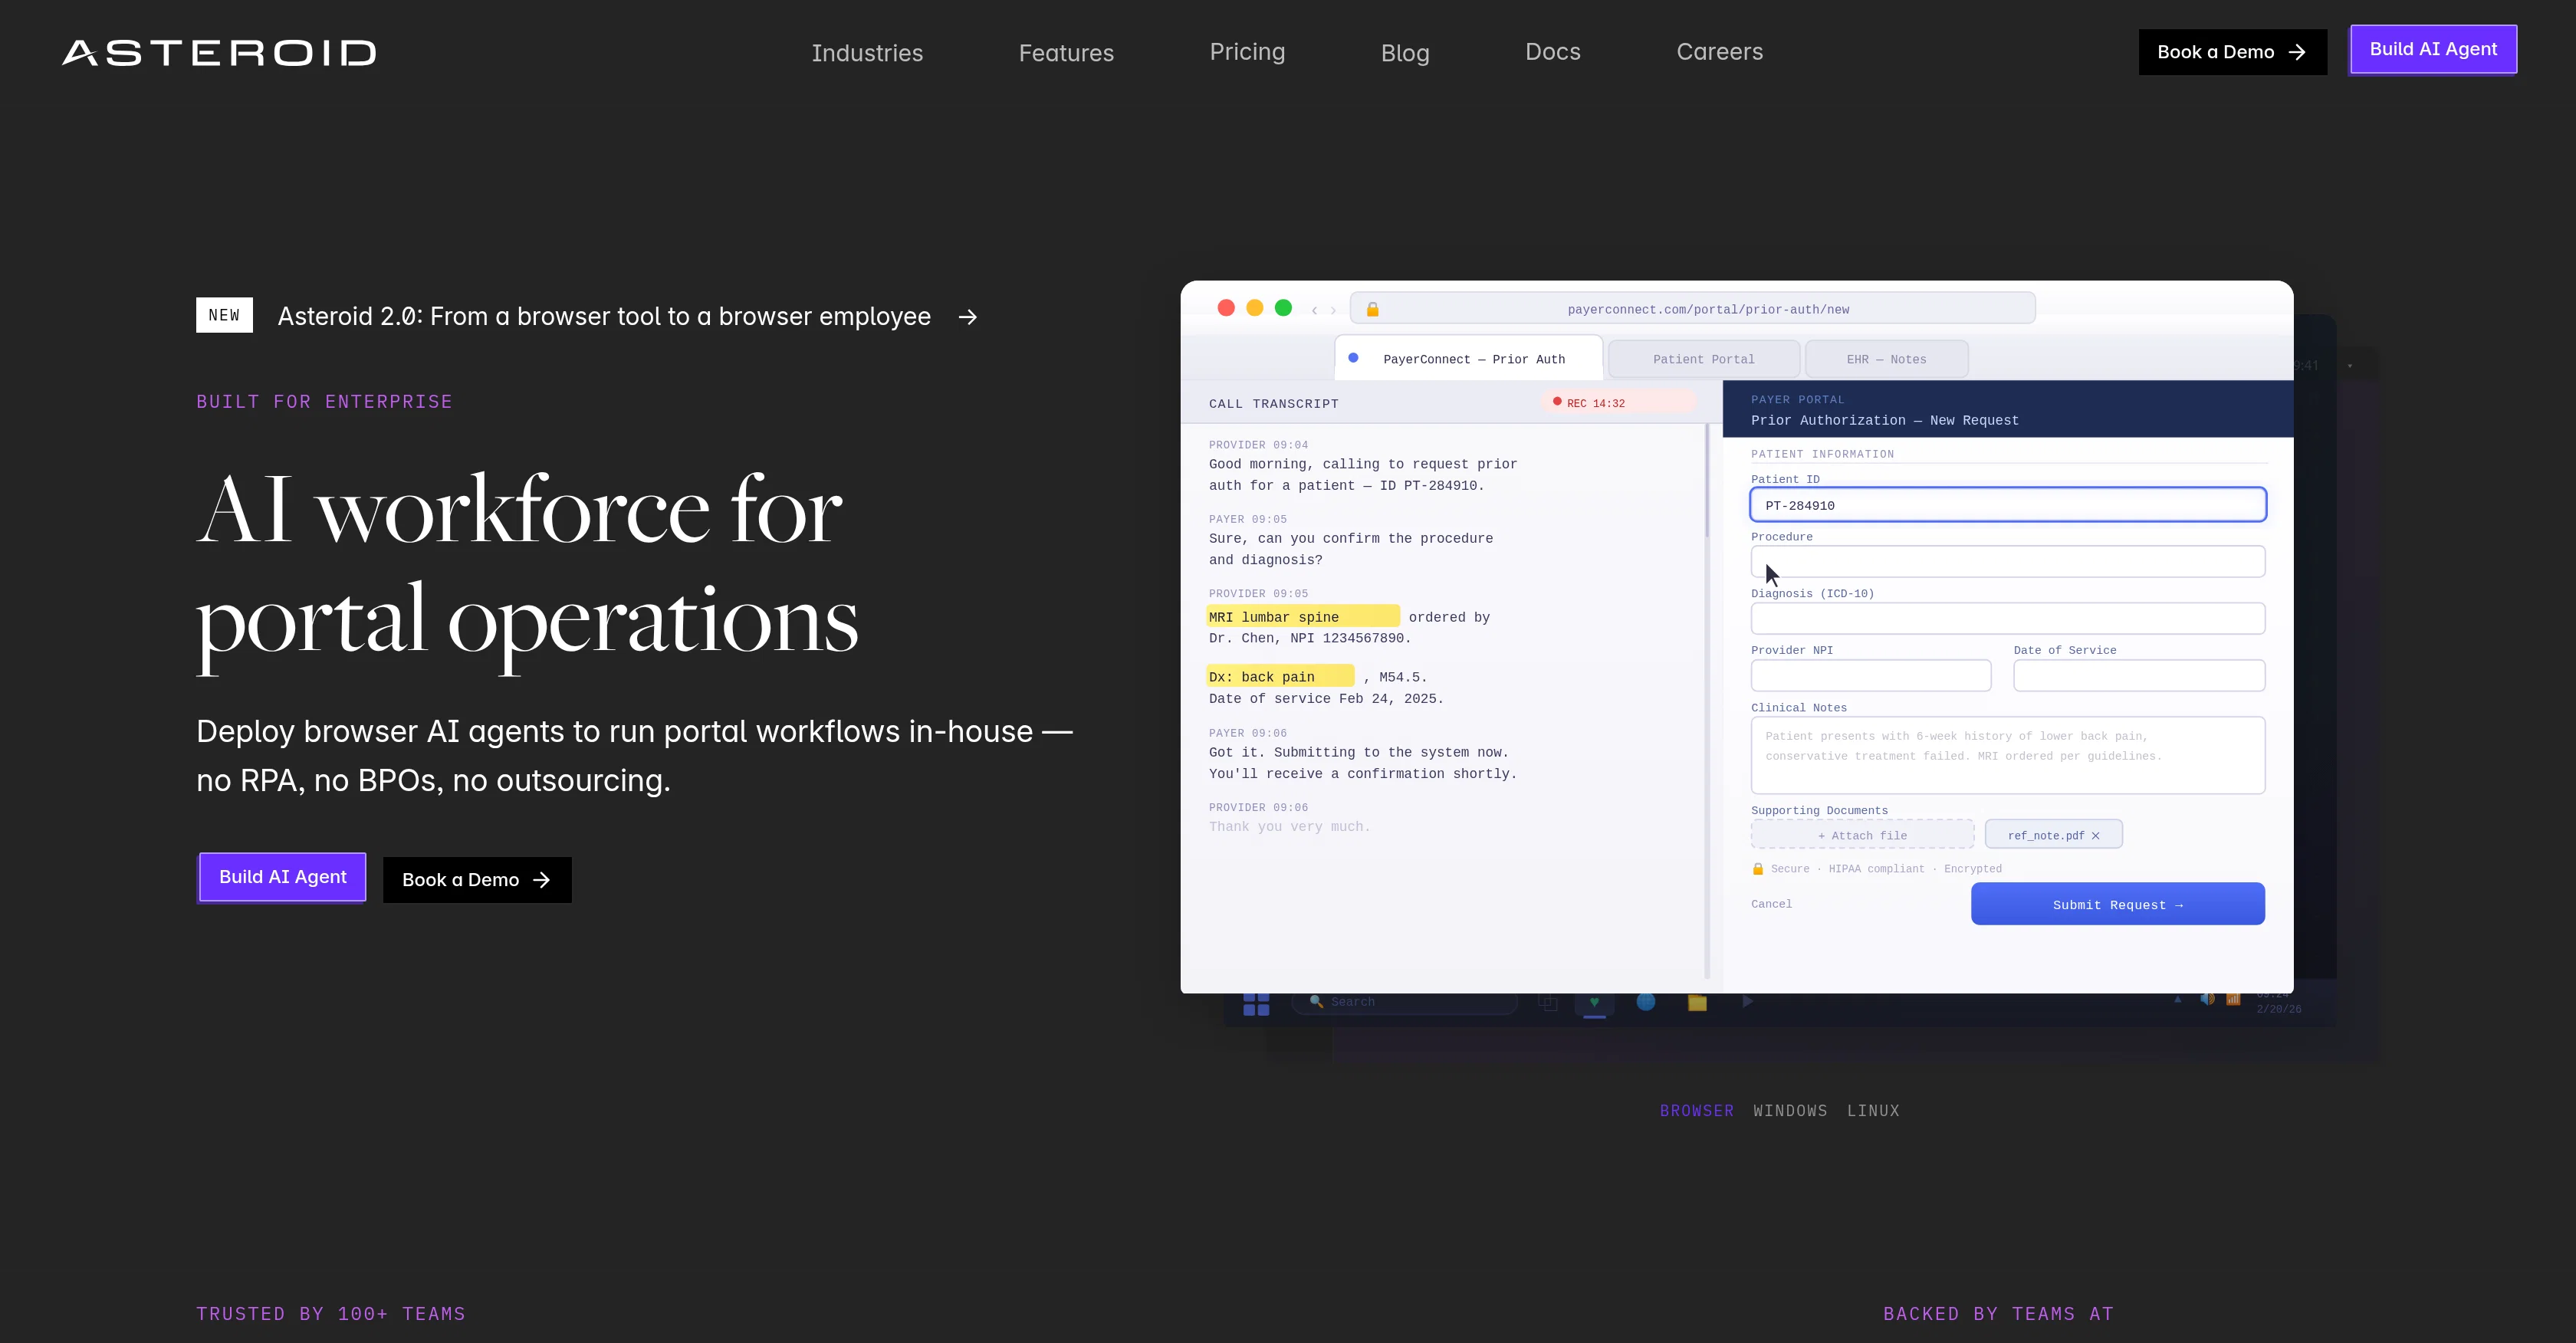
Task: Click the small dropdown arrow behind the browser window
Action: pyautogui.click(x=2350, y=366)
